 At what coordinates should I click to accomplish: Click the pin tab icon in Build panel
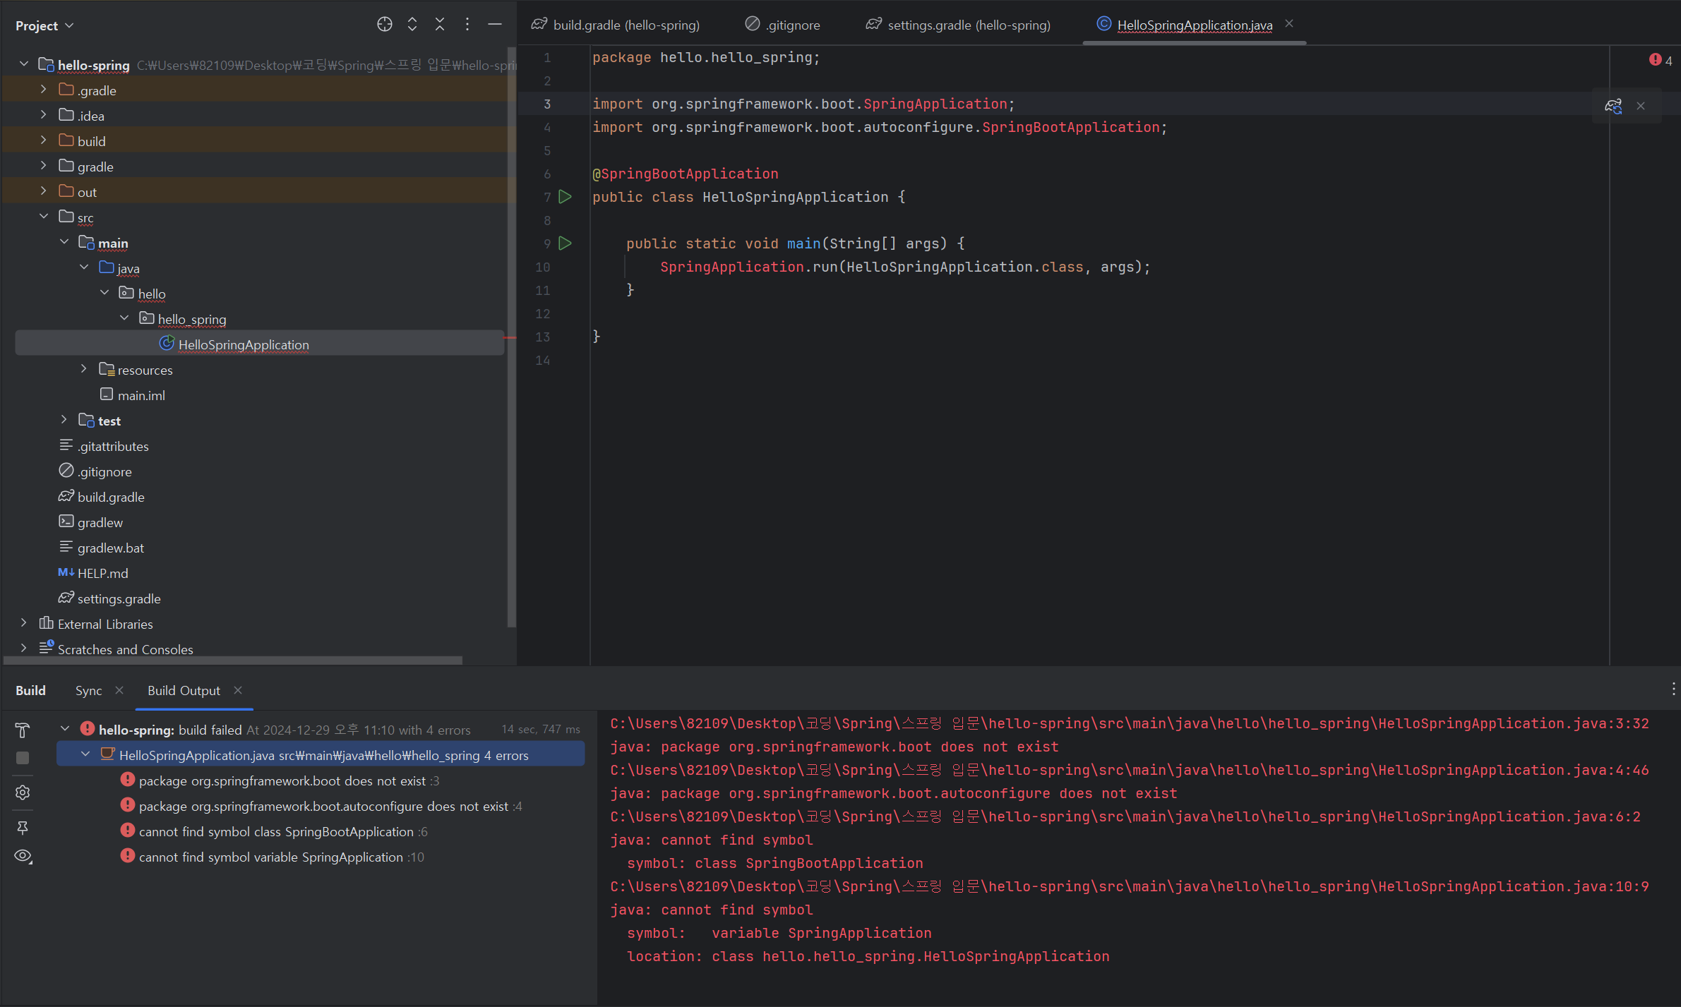point(23,827)
